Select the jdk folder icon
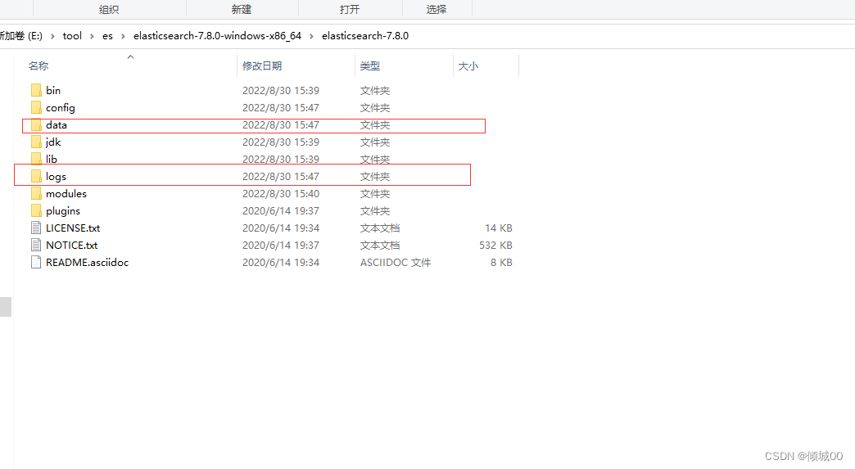The image size is (855, 469). 36,142
